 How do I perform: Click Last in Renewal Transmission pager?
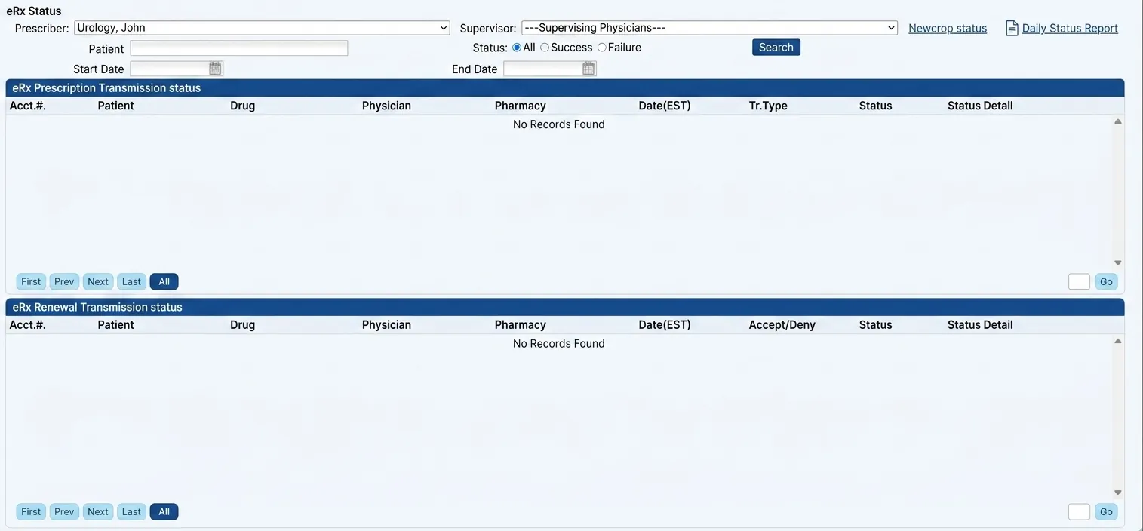131,511
